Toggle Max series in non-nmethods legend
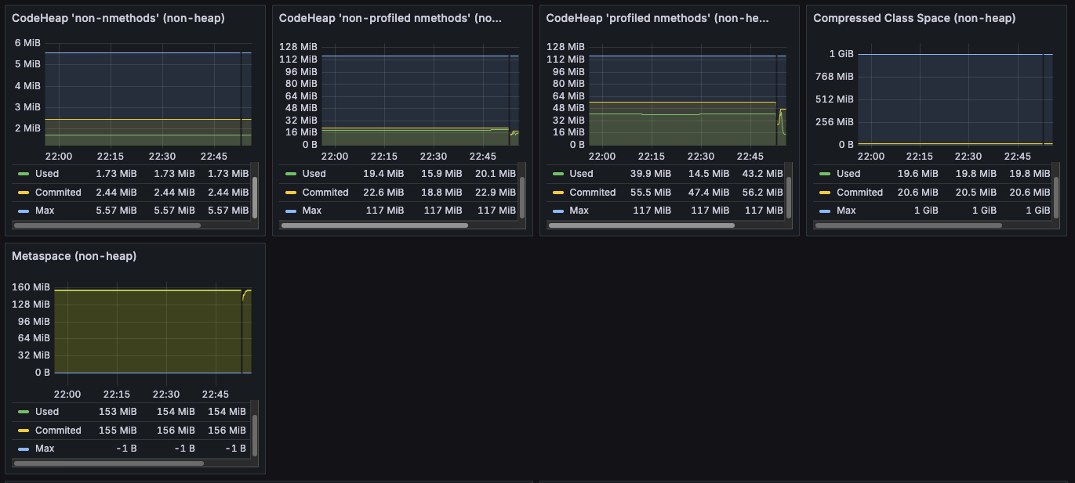This screenshot has height=483, width=1075. (x=45, y=210)
